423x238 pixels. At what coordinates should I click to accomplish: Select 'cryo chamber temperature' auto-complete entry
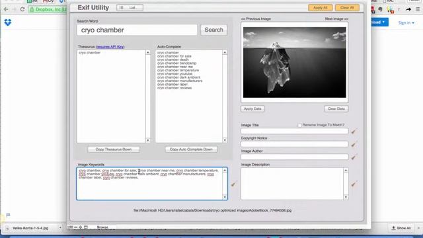pos(178,70)
